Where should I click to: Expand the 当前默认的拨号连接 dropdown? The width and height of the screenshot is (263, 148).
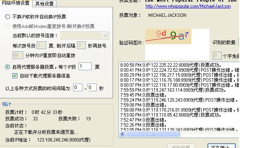[x=106, y=35]
